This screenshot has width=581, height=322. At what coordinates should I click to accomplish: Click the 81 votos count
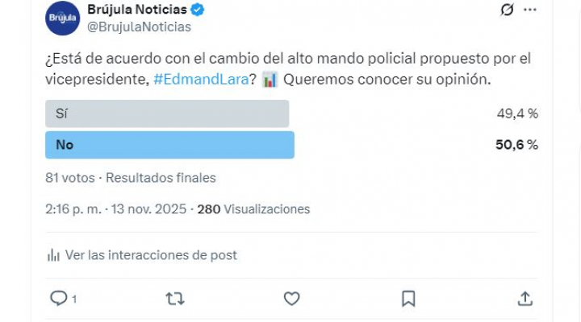coord(70,178)
